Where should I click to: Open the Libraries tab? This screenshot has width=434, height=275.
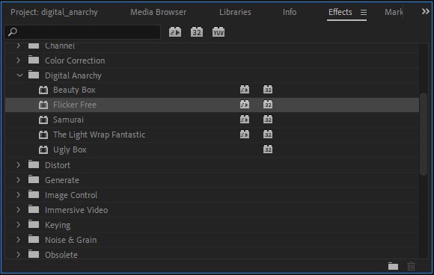(235, 12)
